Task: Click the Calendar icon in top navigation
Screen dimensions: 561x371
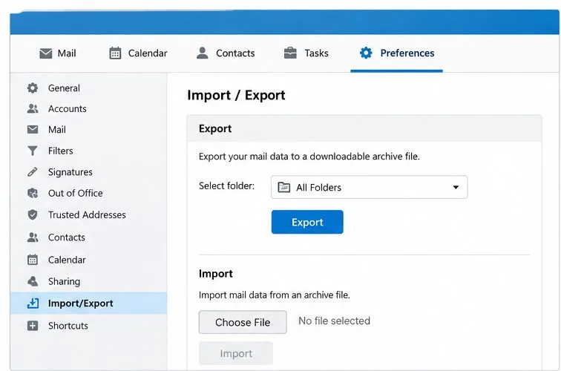Action: (x=115, y=53)
